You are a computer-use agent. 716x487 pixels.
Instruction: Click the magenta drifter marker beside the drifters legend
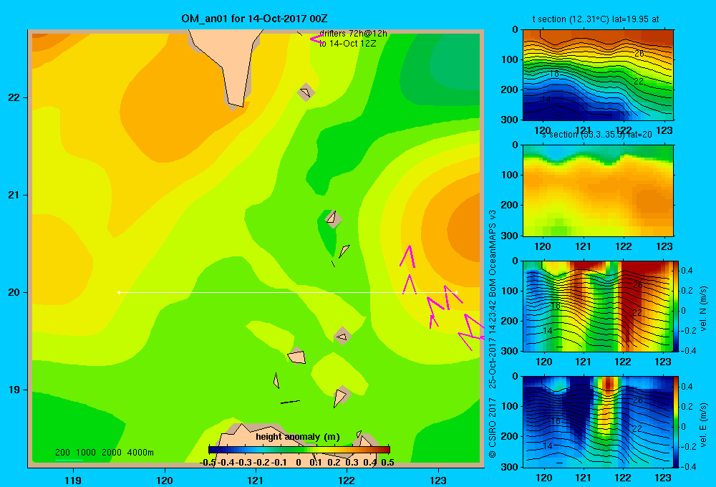pos(316,39)
